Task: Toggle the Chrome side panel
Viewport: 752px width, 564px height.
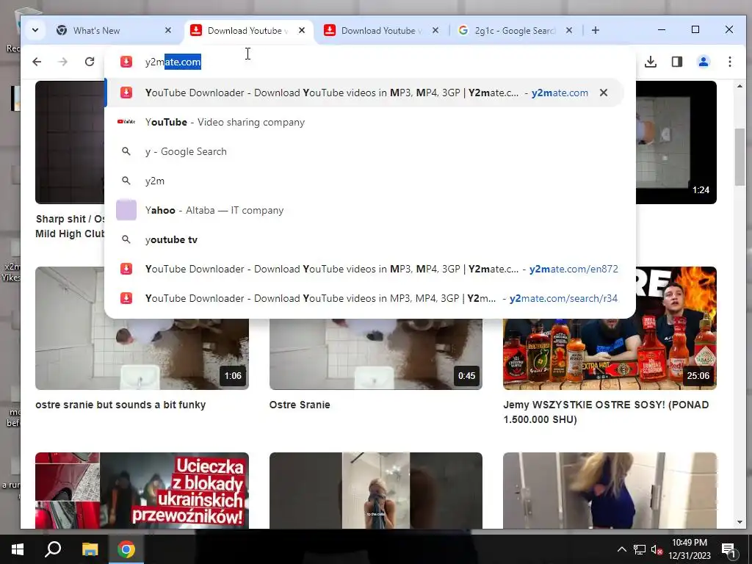Action: [x=676, y=62]
